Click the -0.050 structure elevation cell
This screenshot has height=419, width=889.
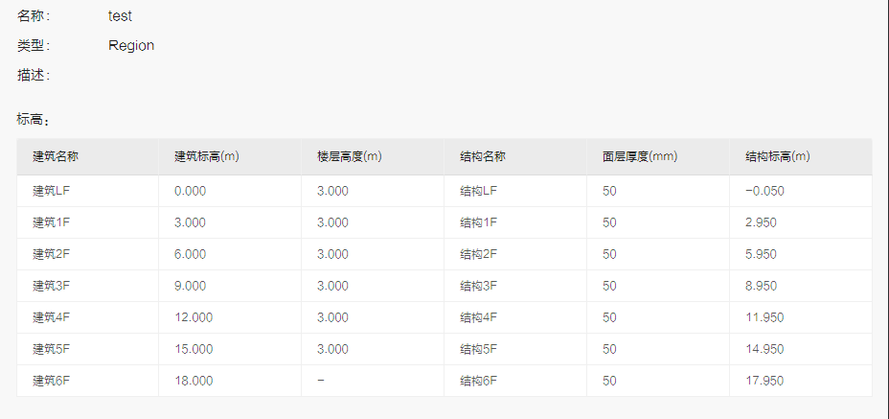point(764,191)
